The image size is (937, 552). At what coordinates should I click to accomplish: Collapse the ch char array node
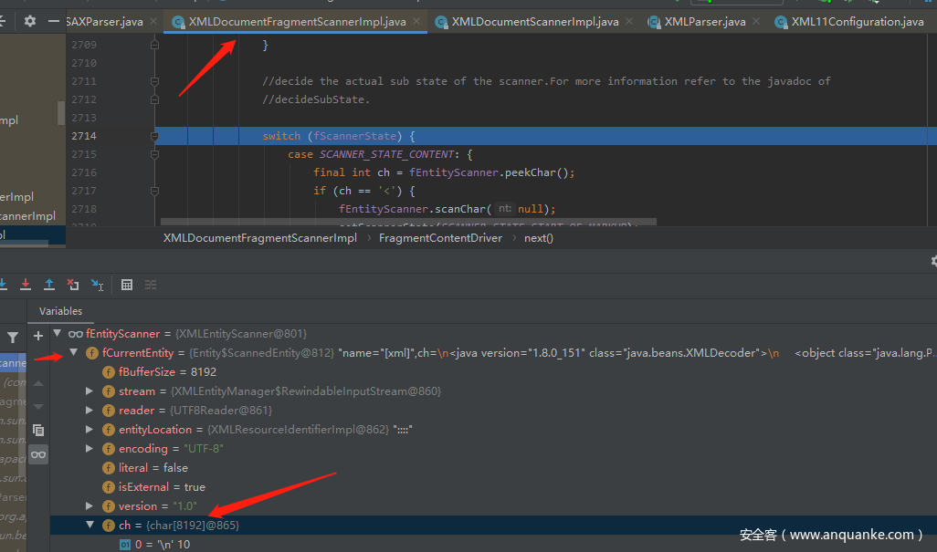89,526
